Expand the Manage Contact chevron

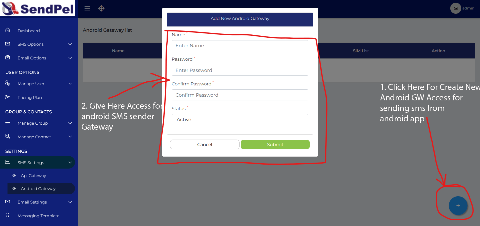click(70, 137)
